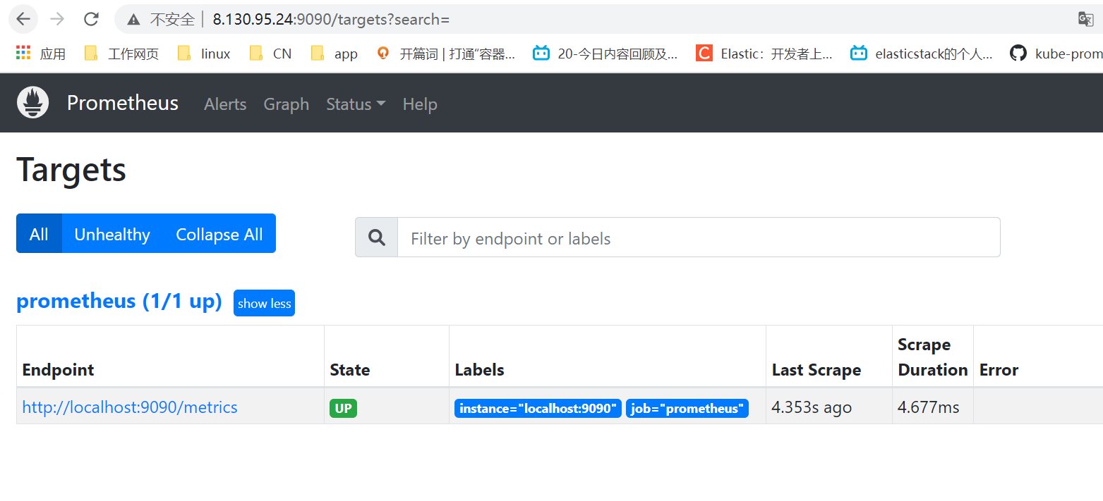
Task: Go back with browser back arrow
Action: click(x=23, y=19)
